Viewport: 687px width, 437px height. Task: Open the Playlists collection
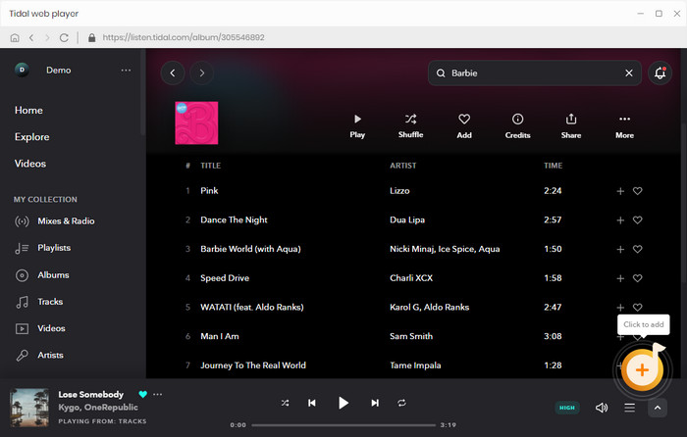[43, 248]
